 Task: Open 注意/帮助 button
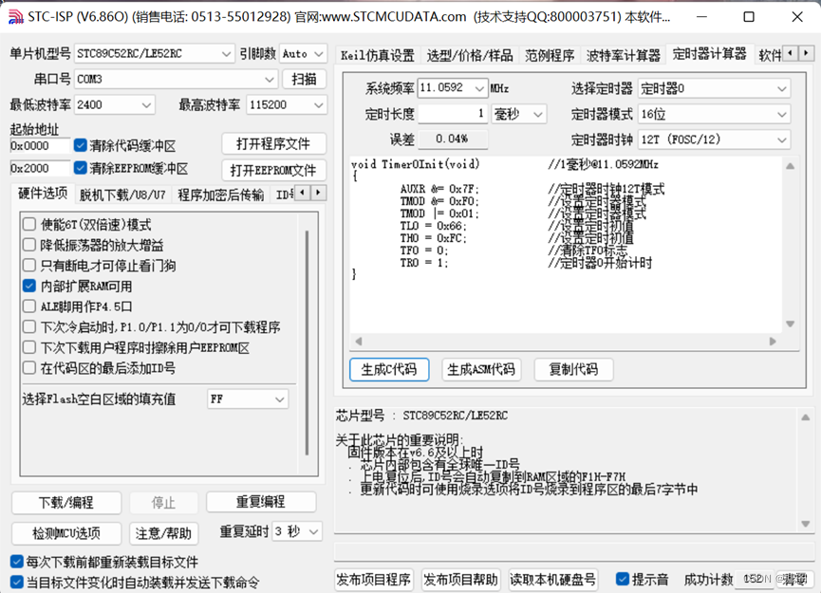pos(163,533)
